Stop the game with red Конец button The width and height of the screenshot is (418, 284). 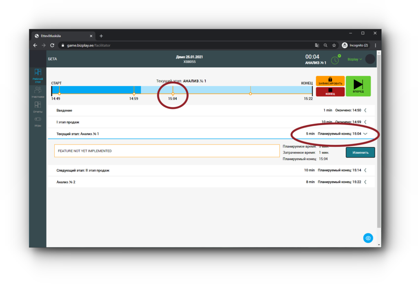coord(330,92)
